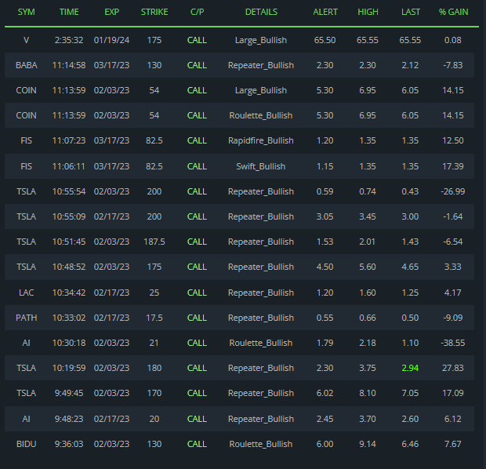Click Roulette_Bullish in the BIDU row
Image resolution: width=486 pixels, height=469 pixels.
261,444
